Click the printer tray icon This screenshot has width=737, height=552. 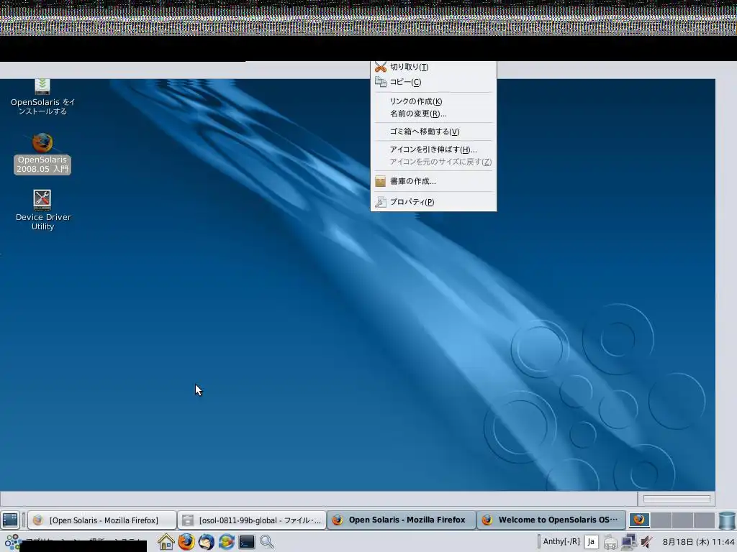tap(610, 542)
